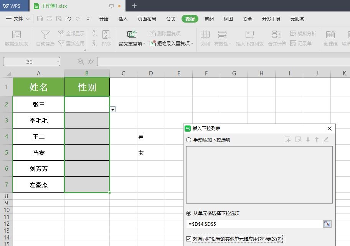Open the 公式 ribbon tab
Screen dimensions: 350x246
(x=170, y=19)
